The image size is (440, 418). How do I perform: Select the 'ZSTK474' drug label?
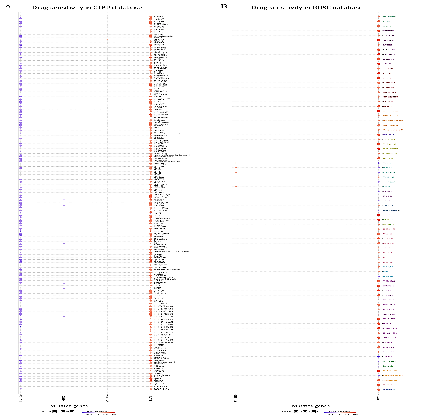click(x=388, y=69)
